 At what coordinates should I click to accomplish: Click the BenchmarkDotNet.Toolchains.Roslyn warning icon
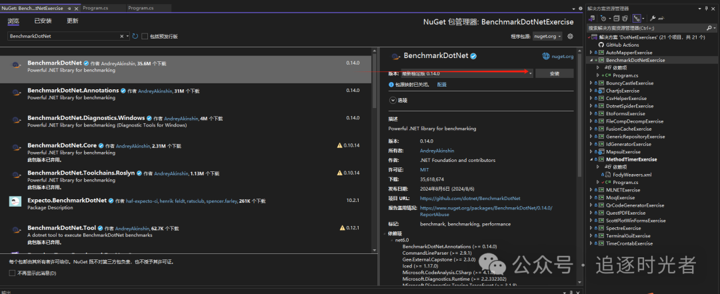pos(340,173)
